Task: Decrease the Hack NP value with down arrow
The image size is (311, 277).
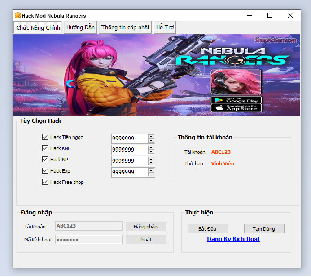Action: 151,163
